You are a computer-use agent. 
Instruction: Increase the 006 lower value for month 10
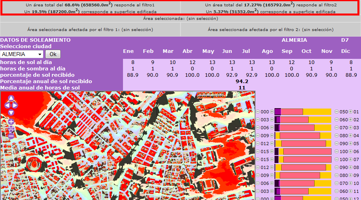pyautogui.click(x=272, y=183)
